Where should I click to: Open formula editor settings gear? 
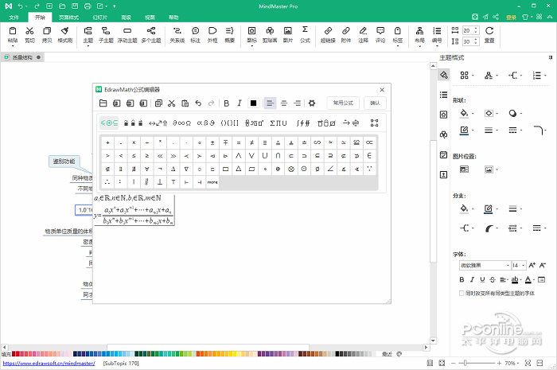point(312,103)
